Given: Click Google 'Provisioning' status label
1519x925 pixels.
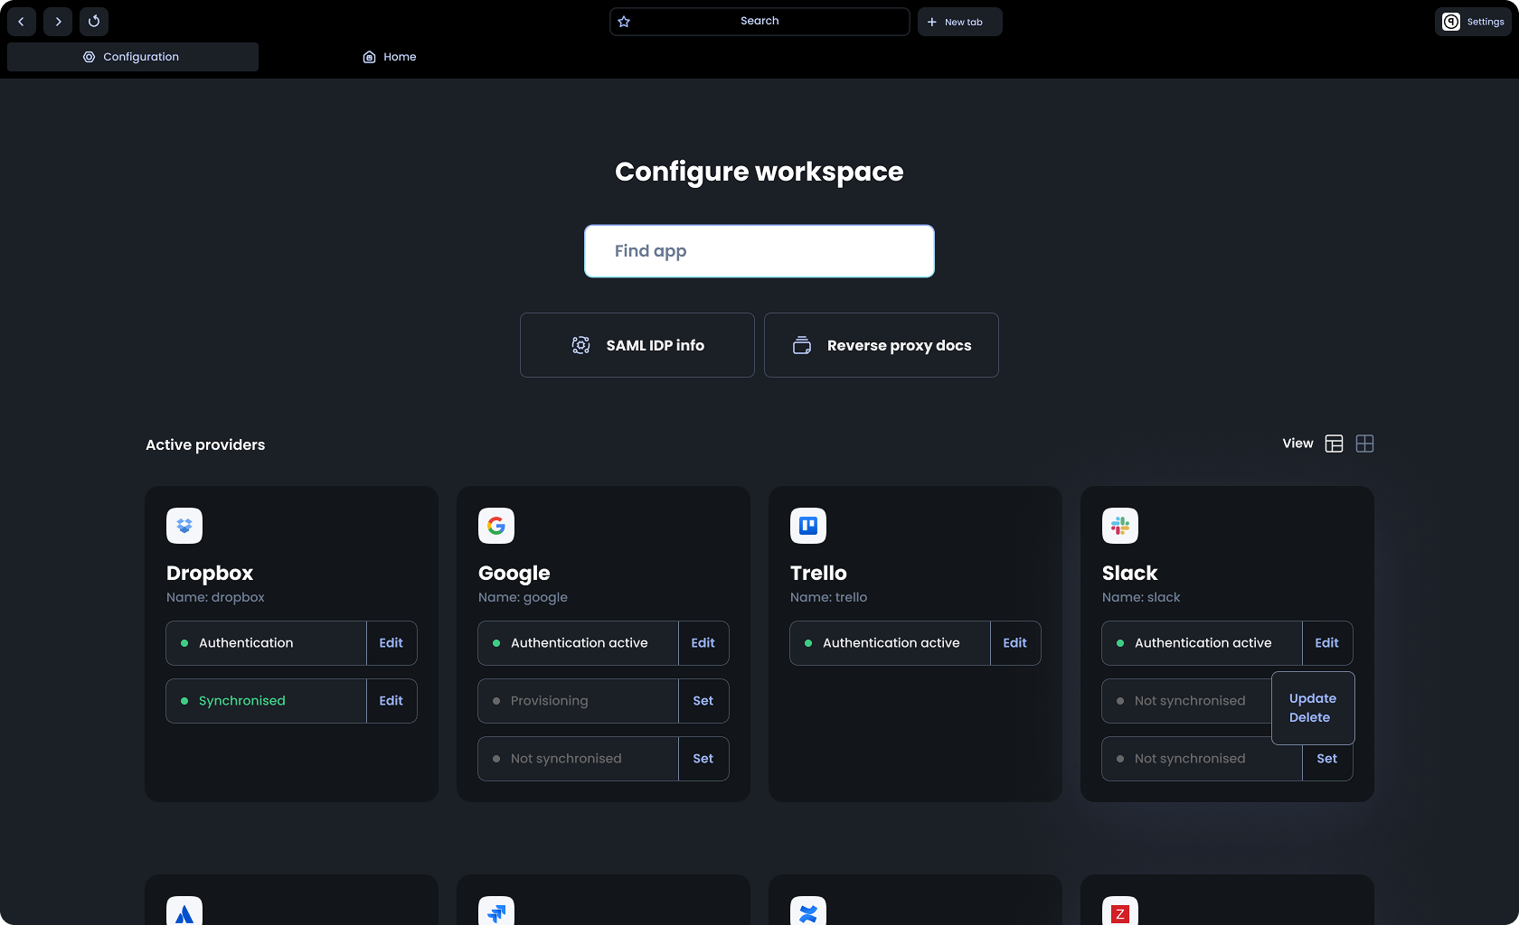Looking at the screenshot, I should tap(549, 701).
